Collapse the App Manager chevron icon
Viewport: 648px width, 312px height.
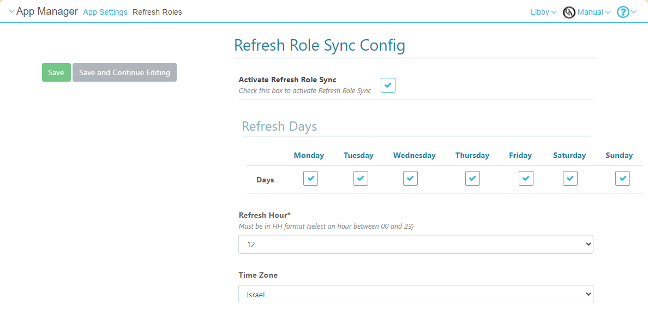11,12
